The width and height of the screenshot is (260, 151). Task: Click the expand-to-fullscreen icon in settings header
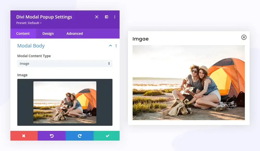[x=97, y=17]
